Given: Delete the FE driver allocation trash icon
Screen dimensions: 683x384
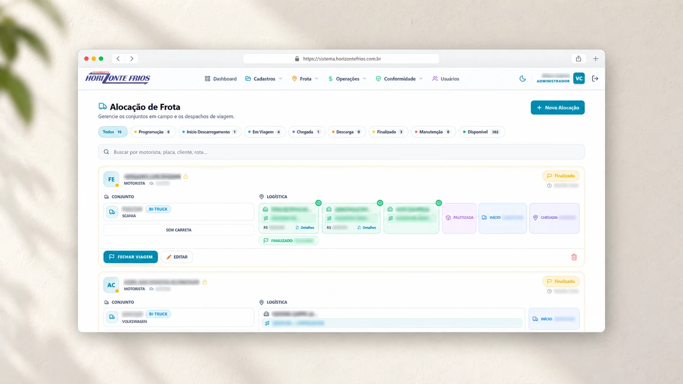Looking at the screenshot, I should [574, 257].
